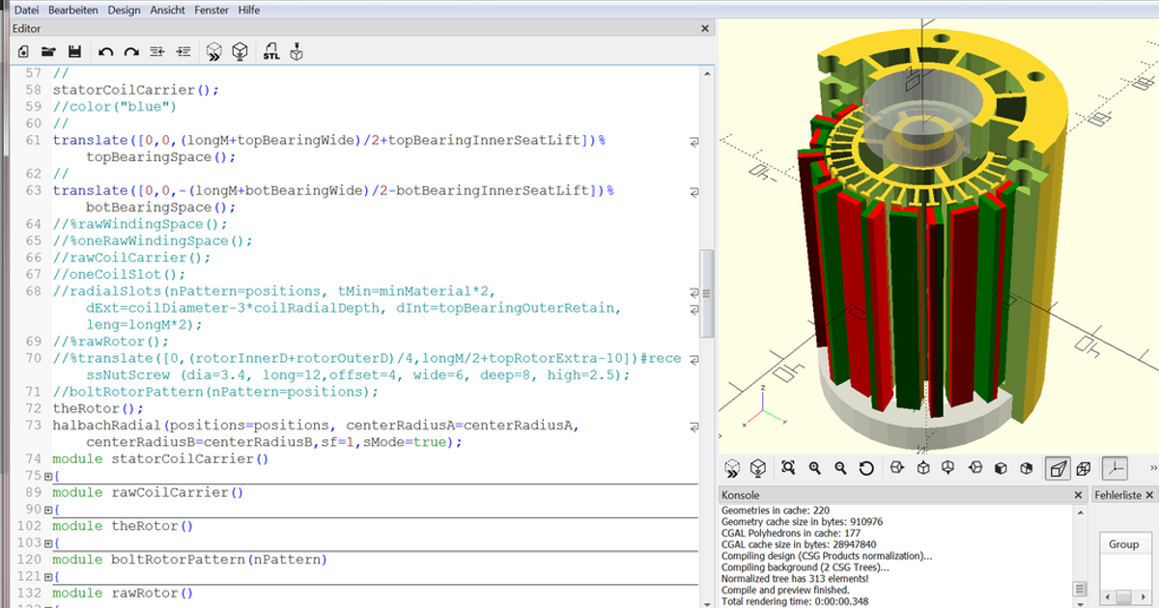Viewport: 1159px width, 608px height.
Task: Run Preview from the 3D viewport toolbar
Action: pos(732,468)
